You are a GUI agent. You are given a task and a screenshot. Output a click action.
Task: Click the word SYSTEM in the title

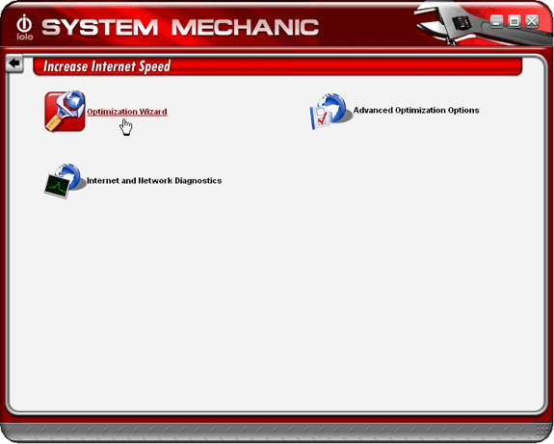pyautogui.click(x=99, y=27)
